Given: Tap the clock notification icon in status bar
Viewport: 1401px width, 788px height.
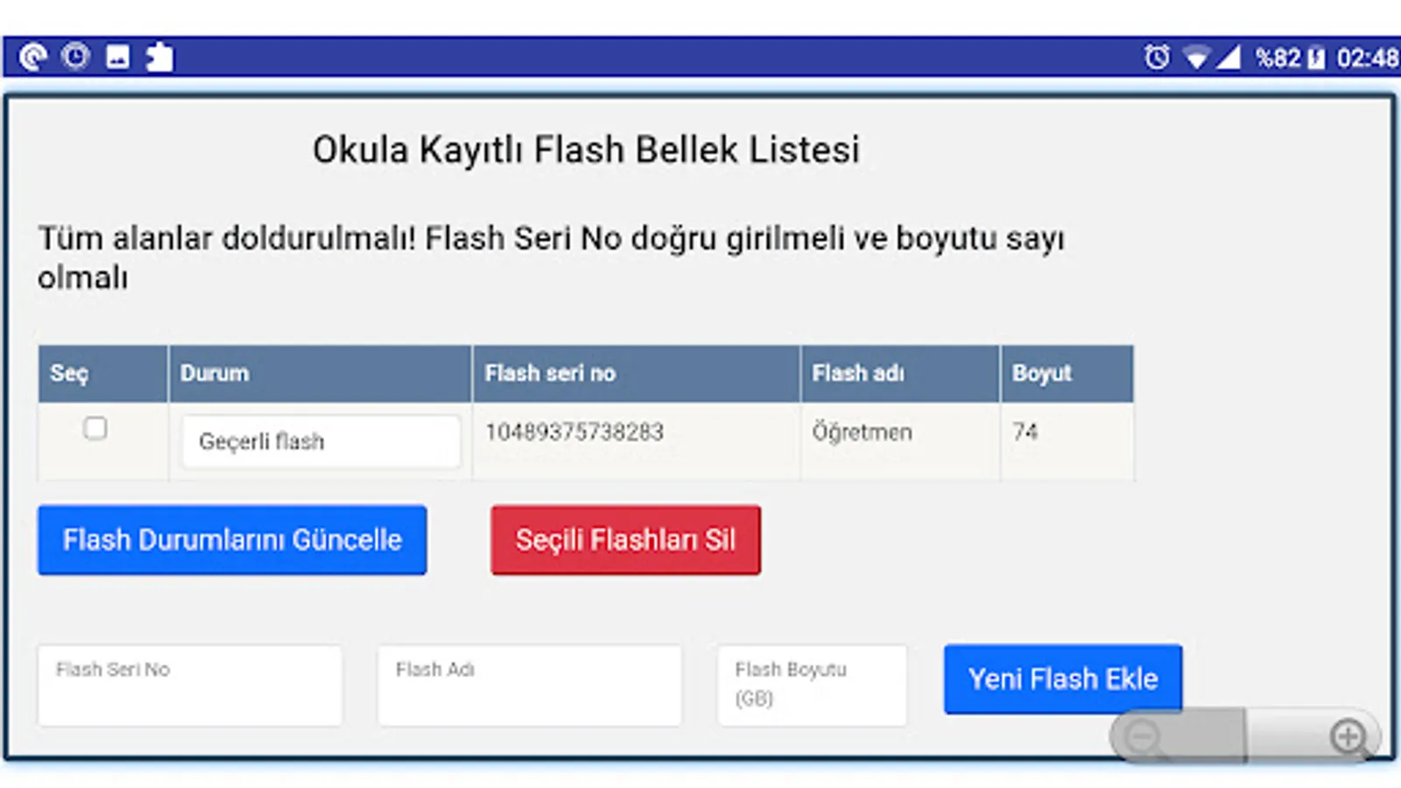Looking at the screenshot, I should click(x=75, y=57).
